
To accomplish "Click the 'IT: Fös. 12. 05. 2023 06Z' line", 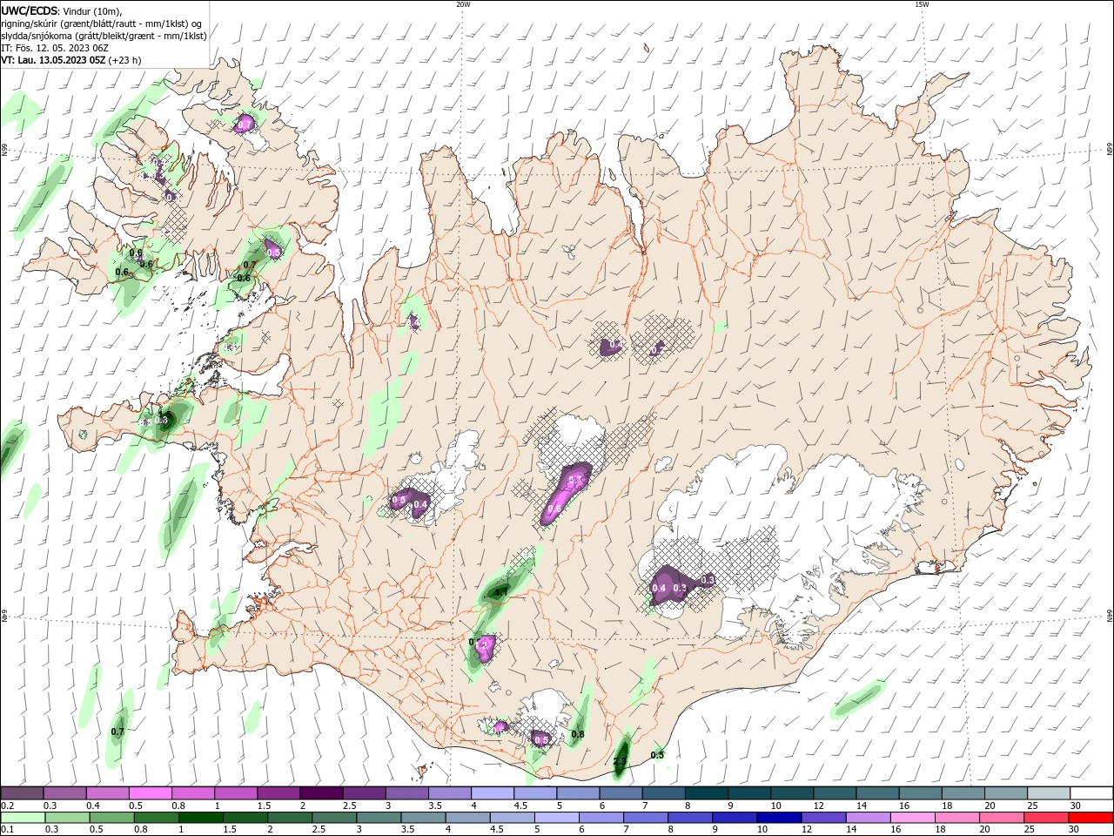I will [54, 48].
